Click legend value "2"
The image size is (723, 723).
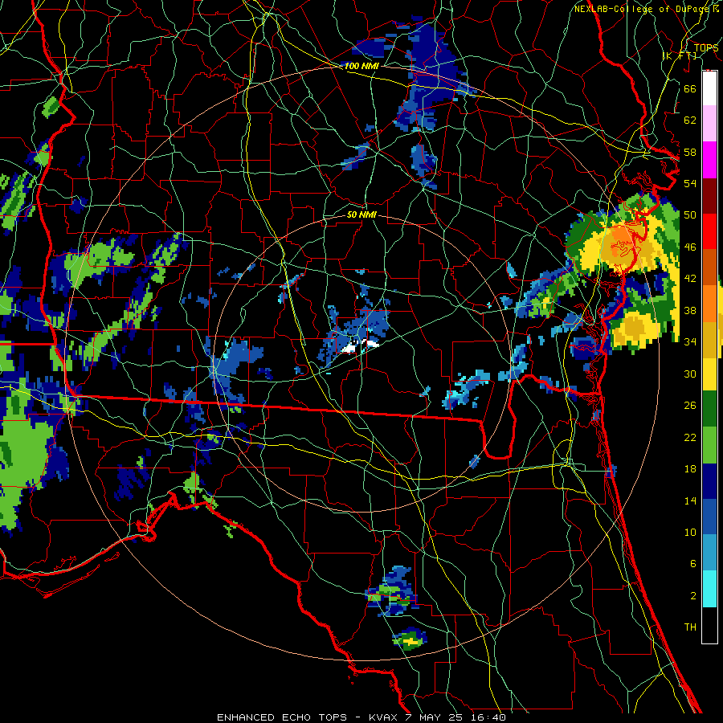pyautogui.click(x=692, y=596)
